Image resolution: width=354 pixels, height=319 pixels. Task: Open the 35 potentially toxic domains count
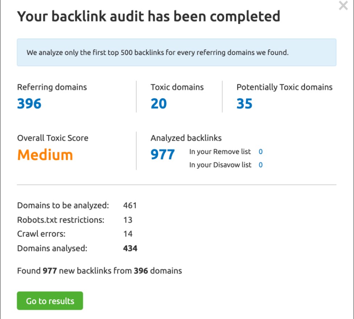pyautogui.click(x=244, y=103)
